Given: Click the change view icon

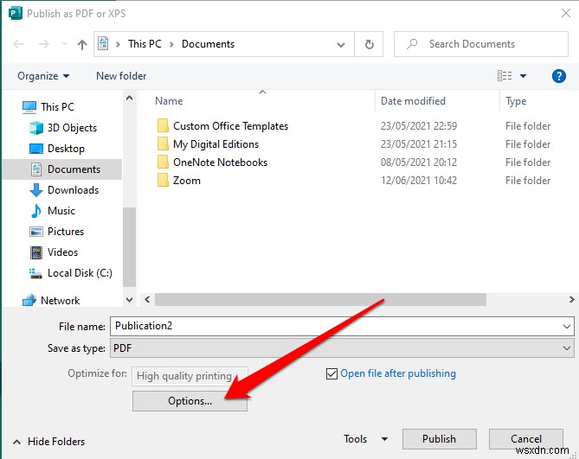Looking at the screenshot, I should (x=505, y=76).
